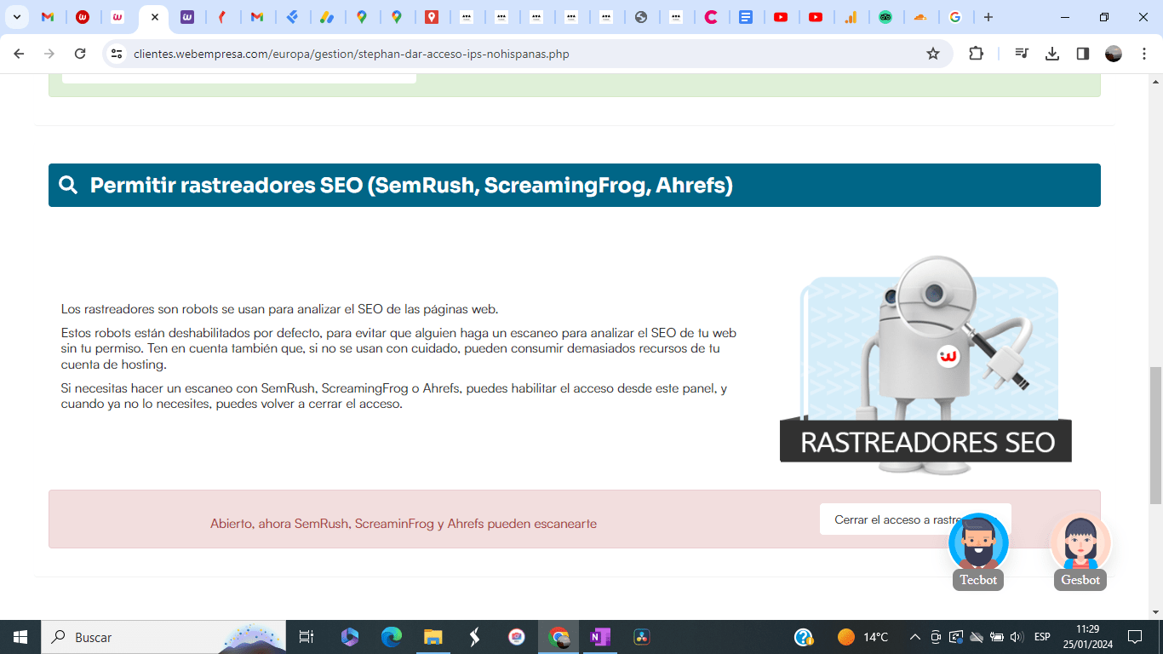Switch to the pink C logo tab
Viewport: 1163px width, 654px height.
[711, 17]
